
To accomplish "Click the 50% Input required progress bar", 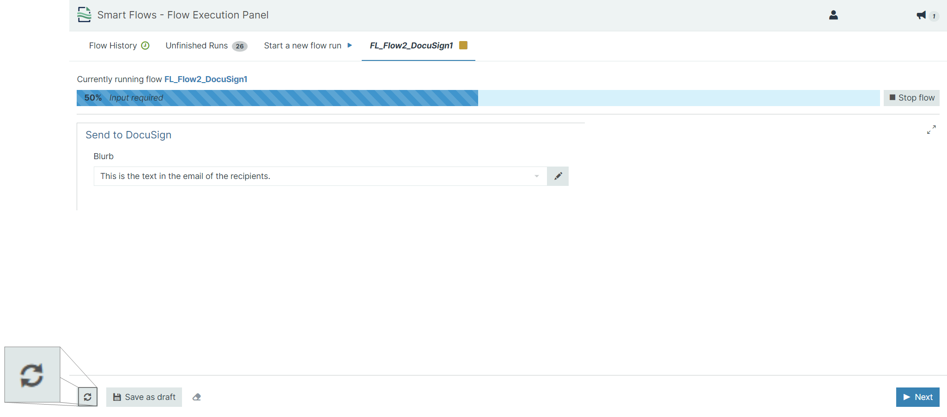I will tap(478, 98).
